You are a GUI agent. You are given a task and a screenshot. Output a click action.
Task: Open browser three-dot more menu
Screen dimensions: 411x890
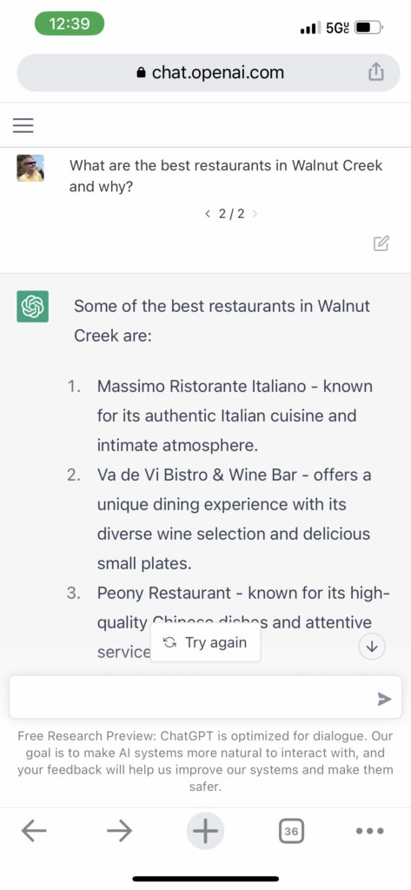pyautogui.click(x=370, y=832)
